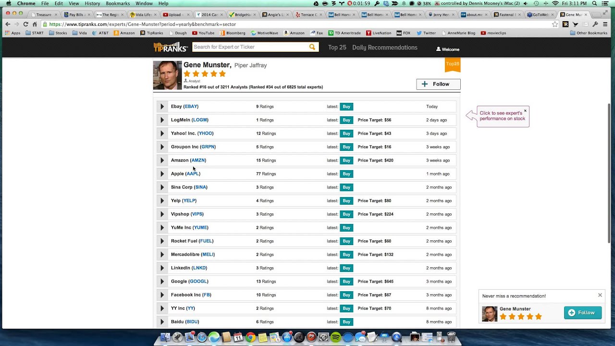Click Wi-Fi icon in menu bar
The width and height of the screenshot is (615, 346).
pyautogui.click(x=555, y=3)
